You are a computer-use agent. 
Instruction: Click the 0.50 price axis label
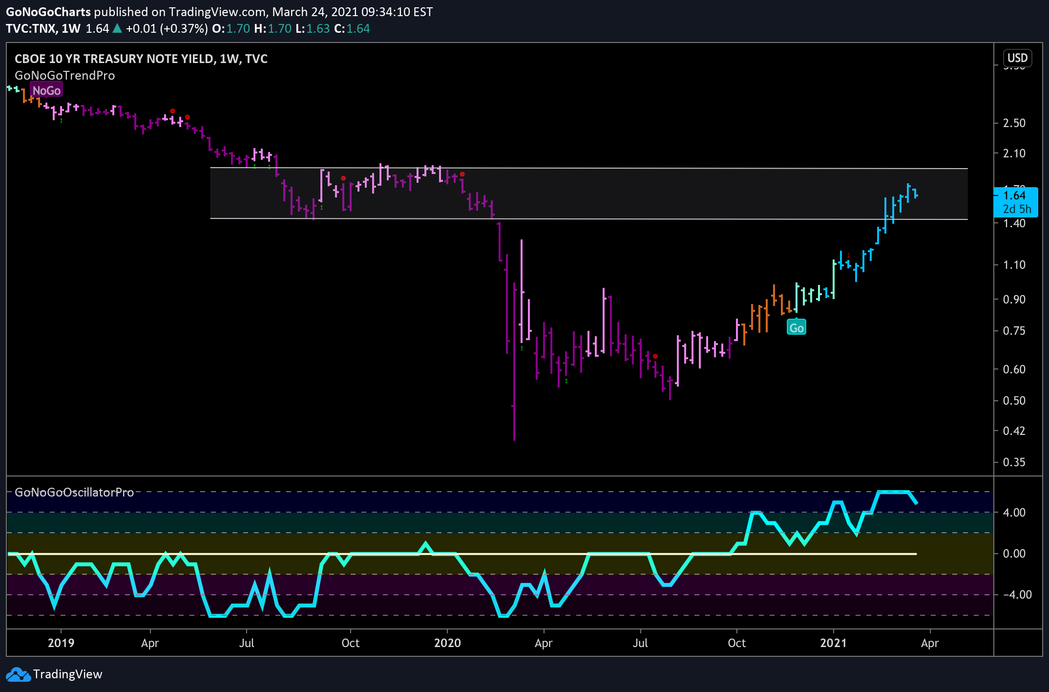coord(1014,401)
